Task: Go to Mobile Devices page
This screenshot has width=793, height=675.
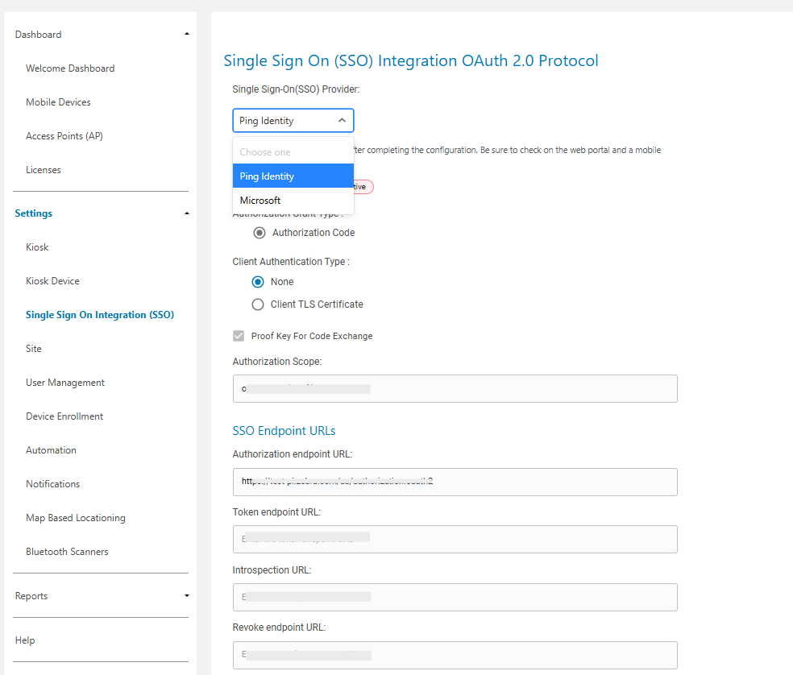Action: coord(58,102)
